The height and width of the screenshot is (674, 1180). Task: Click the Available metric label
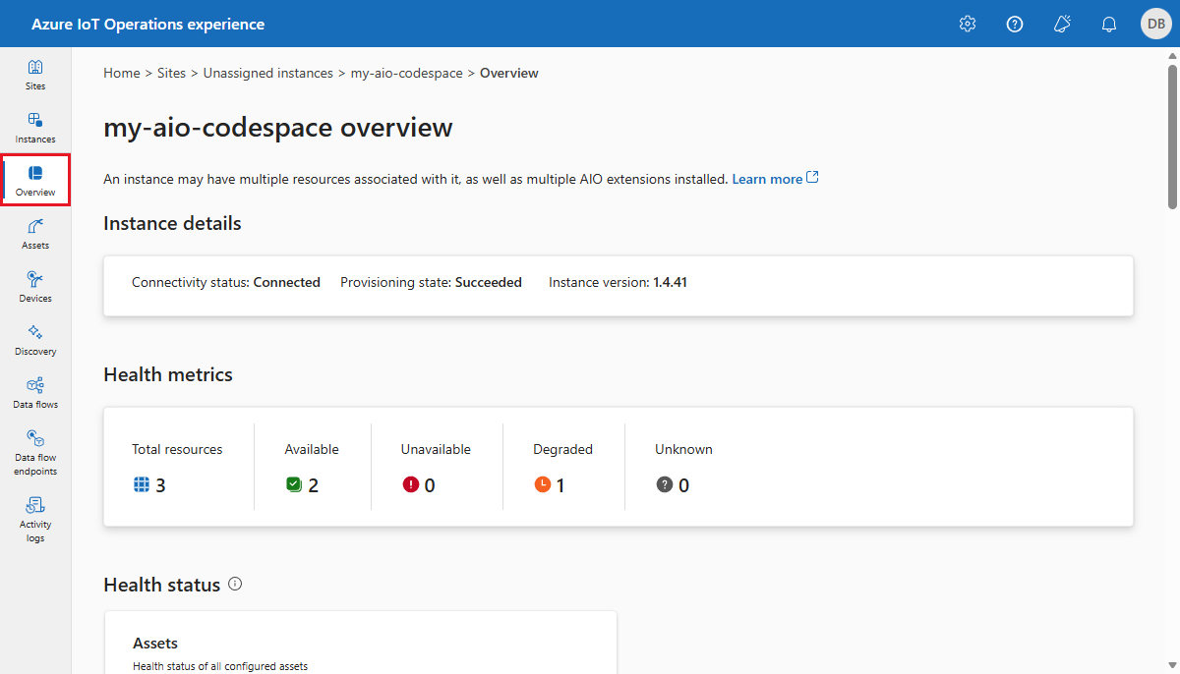click(x=312, y=449)
